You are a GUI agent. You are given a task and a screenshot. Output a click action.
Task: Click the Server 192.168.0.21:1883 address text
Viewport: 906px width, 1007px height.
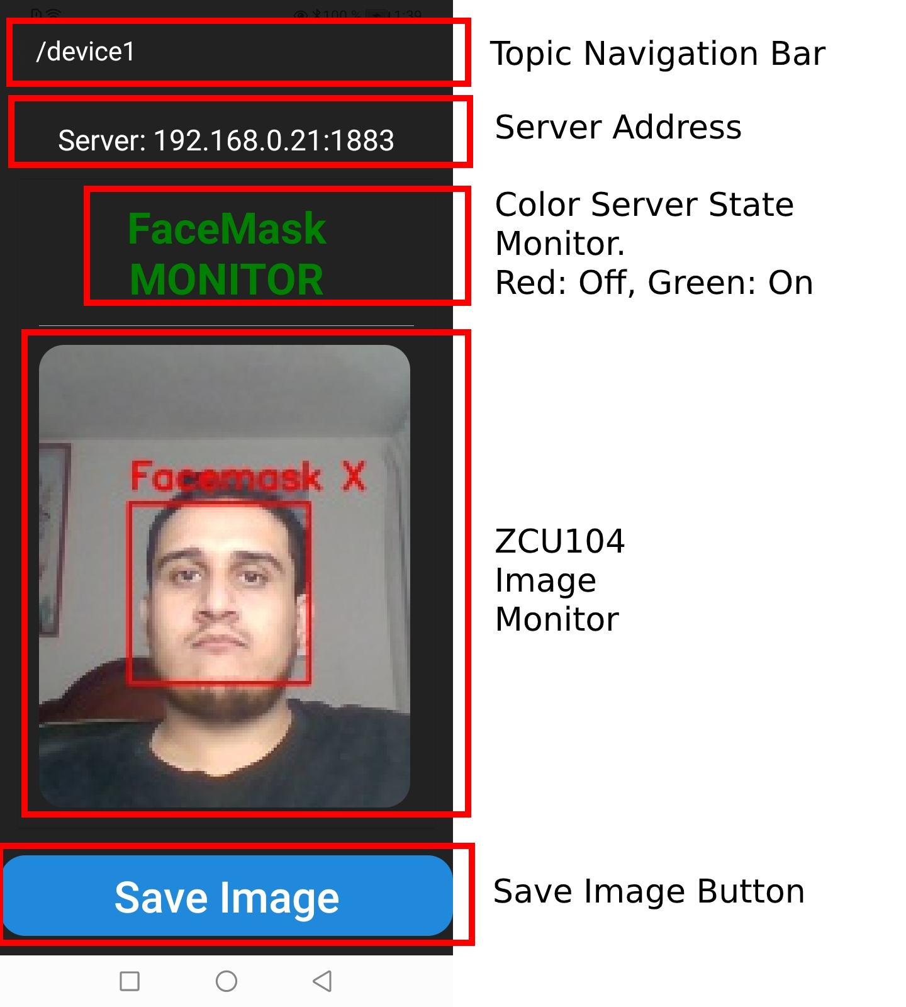pyautogui.click(x=226, y=140)
